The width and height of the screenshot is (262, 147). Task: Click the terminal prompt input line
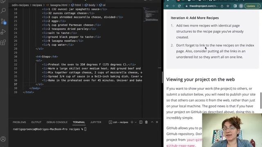coord(50,129)
